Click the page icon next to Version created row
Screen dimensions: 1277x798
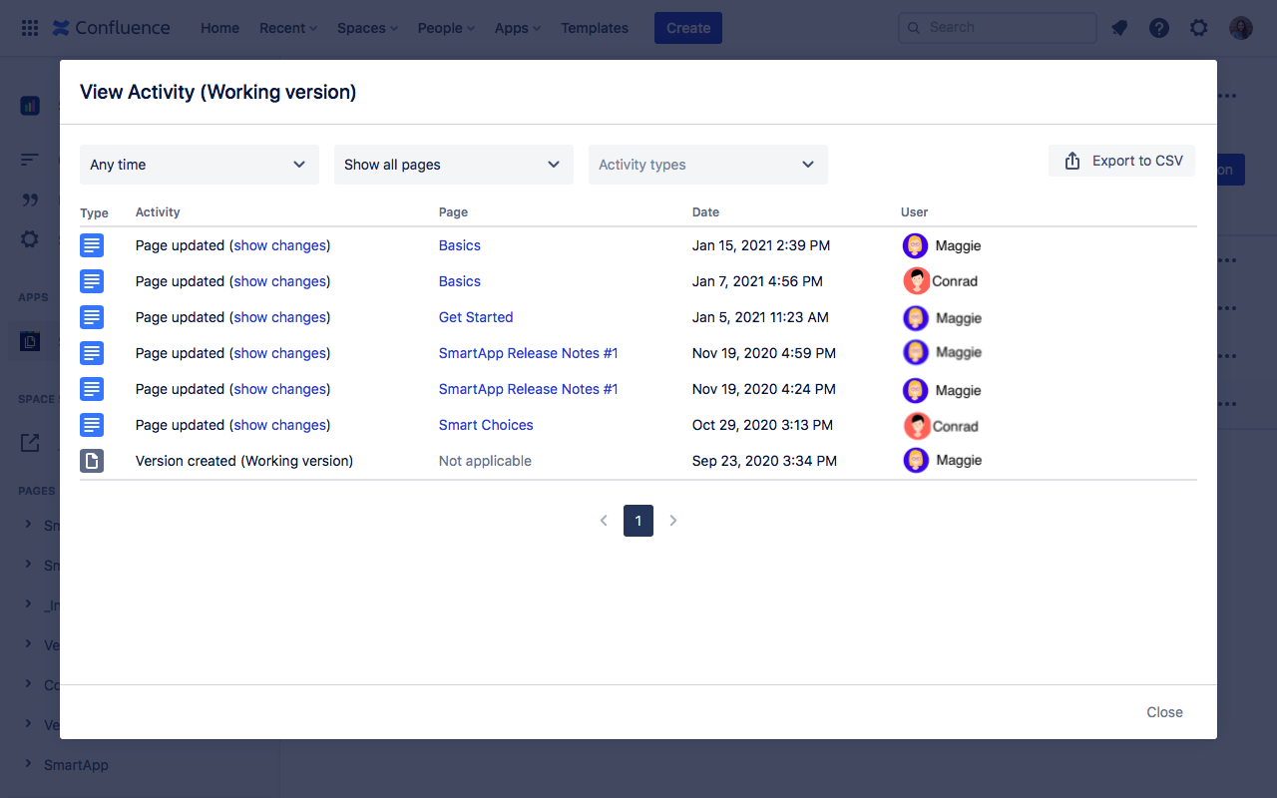pyautogui.click(x=92, y=460)
